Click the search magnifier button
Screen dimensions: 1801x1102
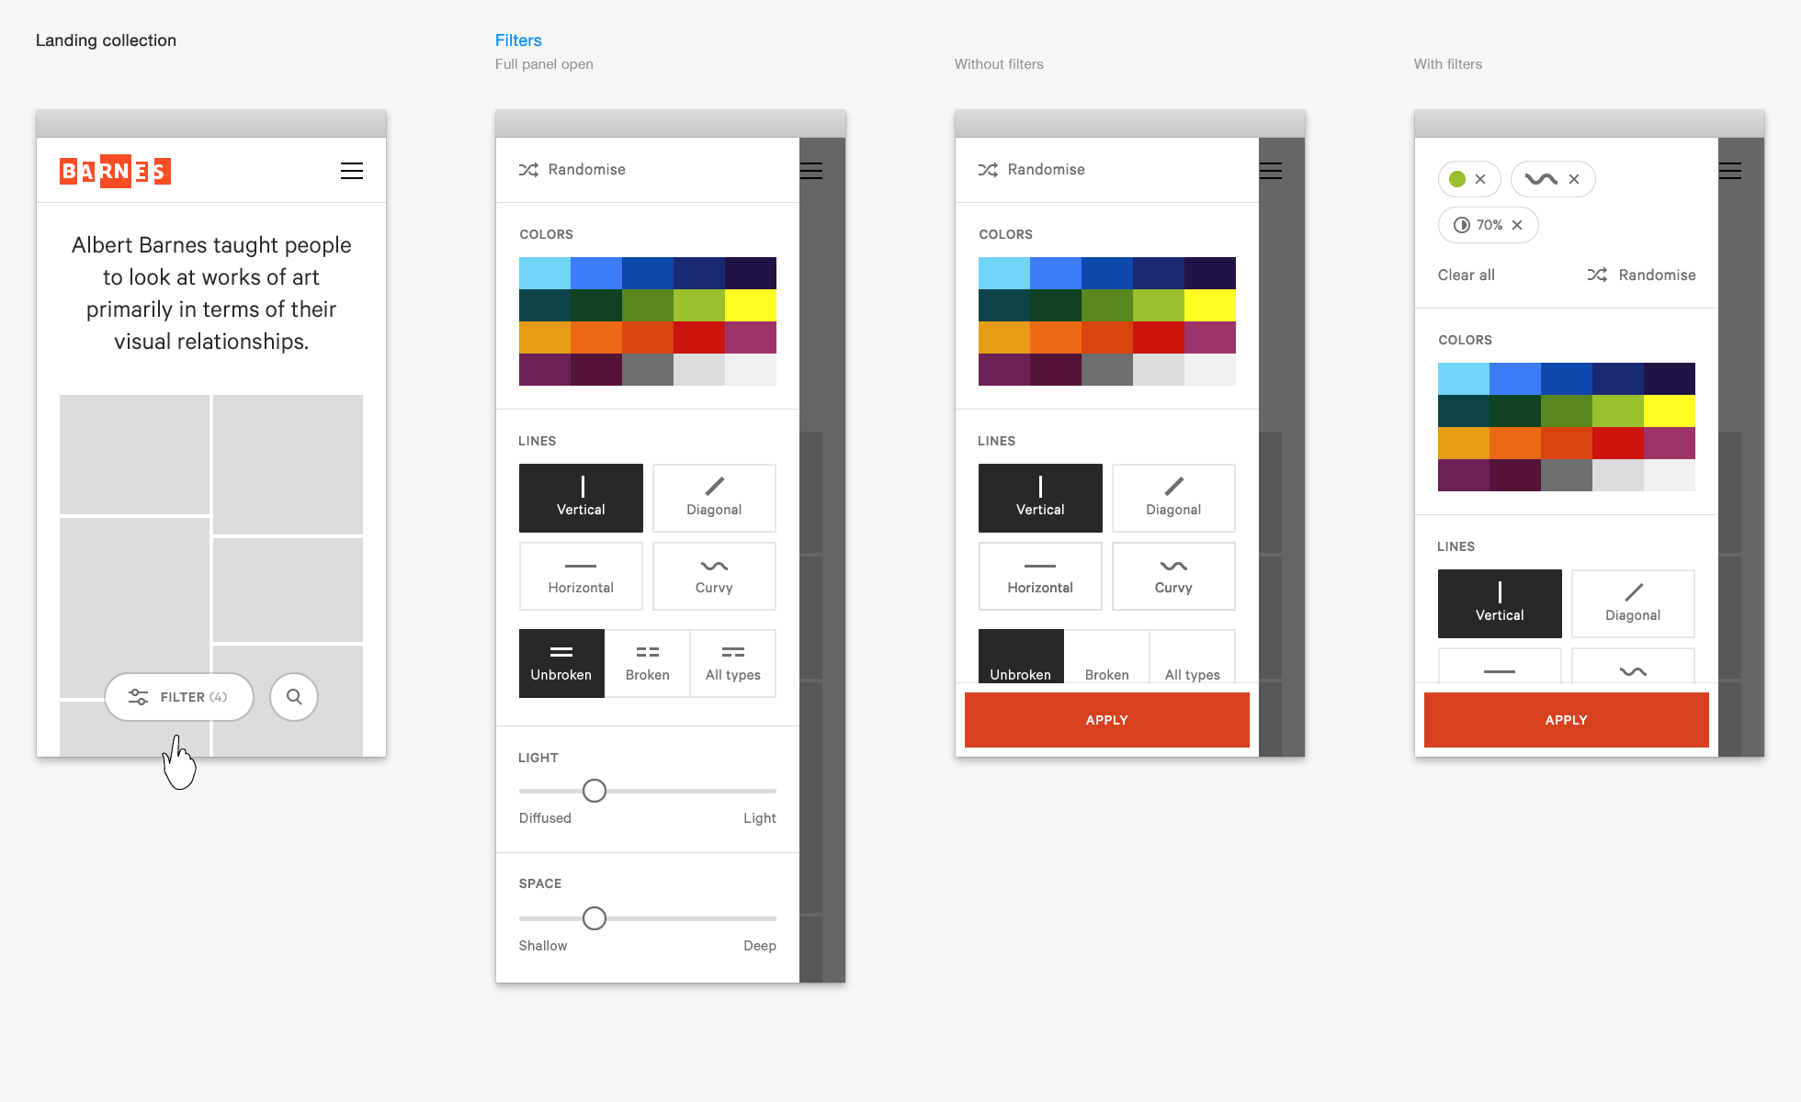pos(294,697)
